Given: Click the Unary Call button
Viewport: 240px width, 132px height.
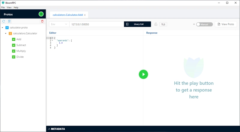Looking at the screenshot, I should [137, 24].
